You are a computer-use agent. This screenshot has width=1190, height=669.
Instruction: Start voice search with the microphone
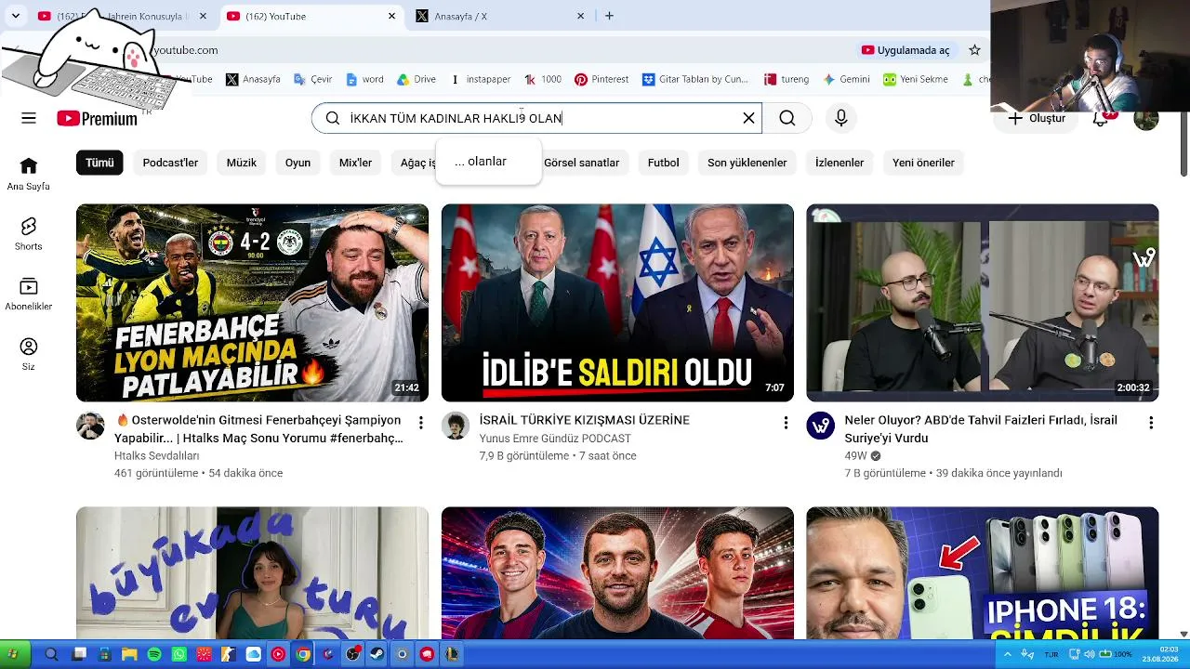tap(841, 118)
